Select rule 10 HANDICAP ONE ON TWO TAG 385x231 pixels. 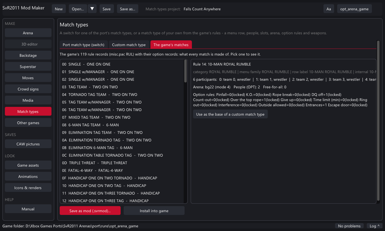click(x=122, y=185)
